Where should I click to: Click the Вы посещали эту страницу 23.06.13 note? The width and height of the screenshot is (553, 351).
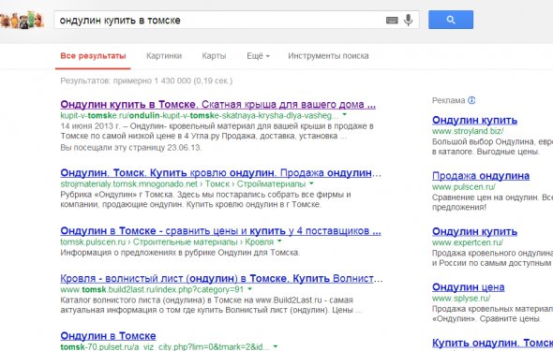[131, 148]
